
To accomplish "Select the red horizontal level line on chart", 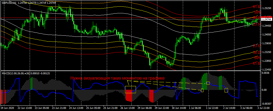I will [x=131, y=18].
